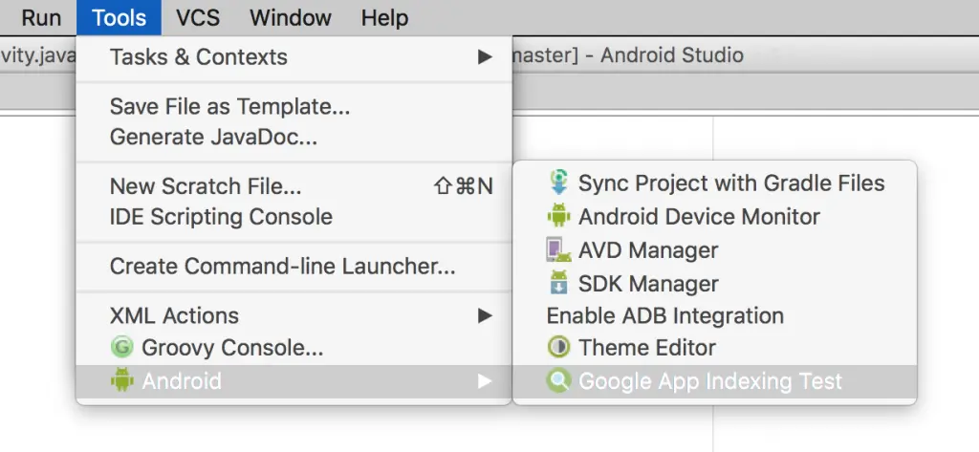Click the Sync Project with Gradle Files icon

[x=558, y=183]
